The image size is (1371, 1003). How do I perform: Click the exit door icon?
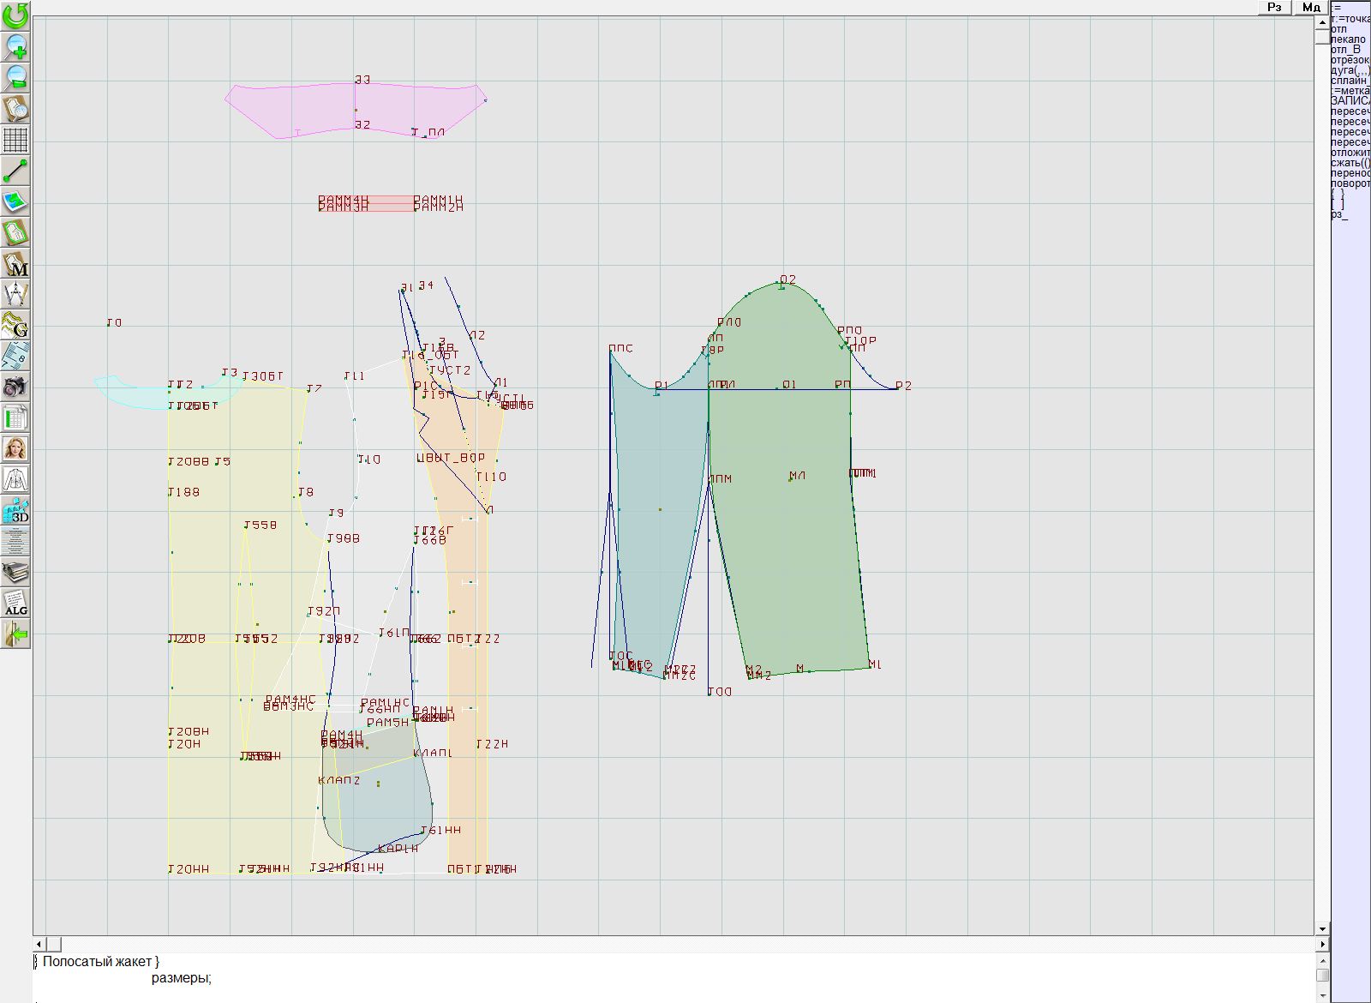(x=15, y=634)
